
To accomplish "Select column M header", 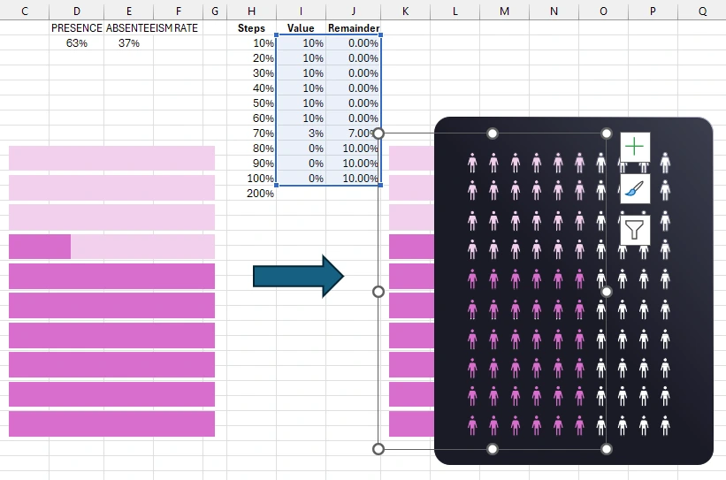I will point(504,11).
